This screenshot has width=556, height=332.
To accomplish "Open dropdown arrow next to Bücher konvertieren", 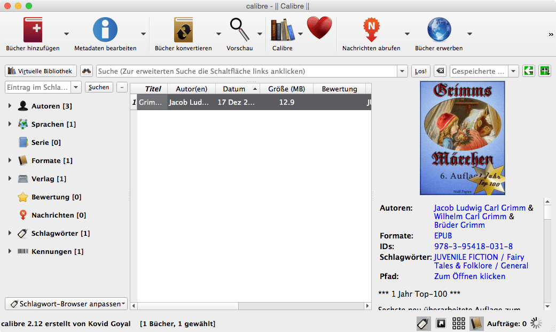I will click(218, 34).
